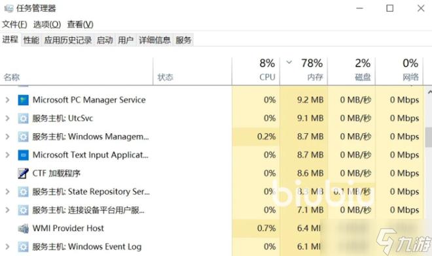Expand 服务主机: 连接设备平台用户服... group
The image size is (432, 256).
[7, 210]
